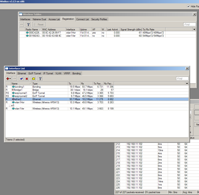Open the column dropdown in Interface List header
Image resolution: width=199 pixels, height=195 pixels.
point(187,84)
